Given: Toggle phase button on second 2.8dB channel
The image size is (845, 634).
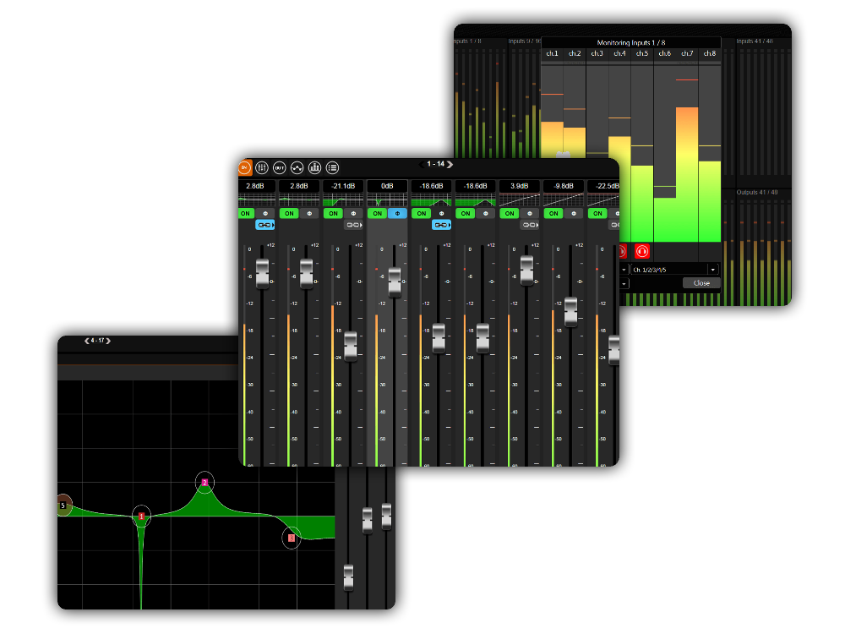Looking at the screenshot, I should click(x=309, y=214).
